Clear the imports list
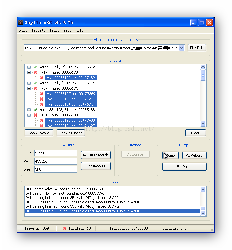This screenshot has height=250, width=232. pos(195,133)
